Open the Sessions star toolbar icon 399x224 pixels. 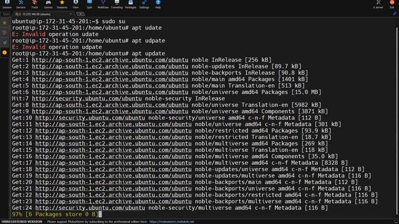click(x=62, y=4)
